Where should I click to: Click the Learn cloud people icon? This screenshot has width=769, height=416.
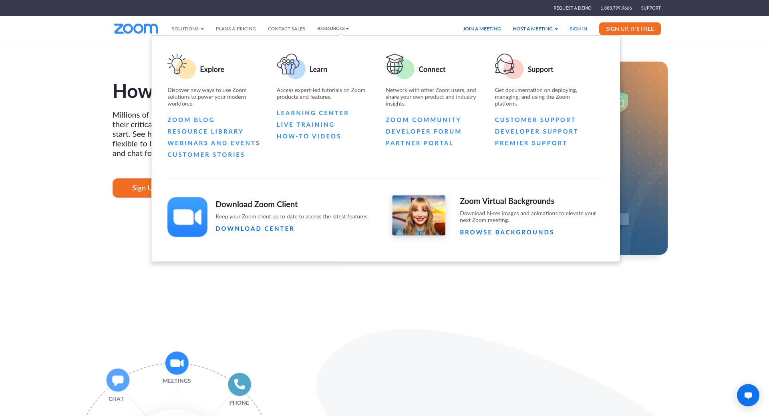click(x=288, y=66)
